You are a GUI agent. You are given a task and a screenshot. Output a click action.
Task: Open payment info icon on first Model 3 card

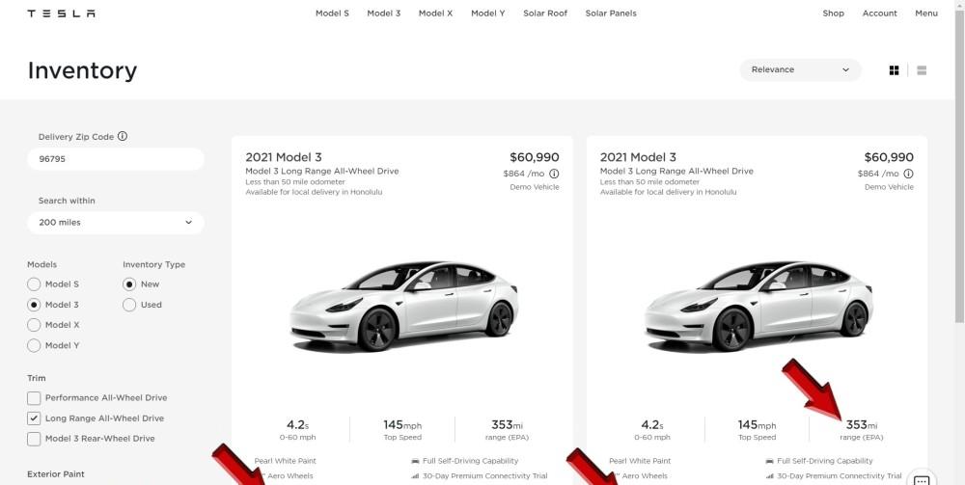coord(554,174)
